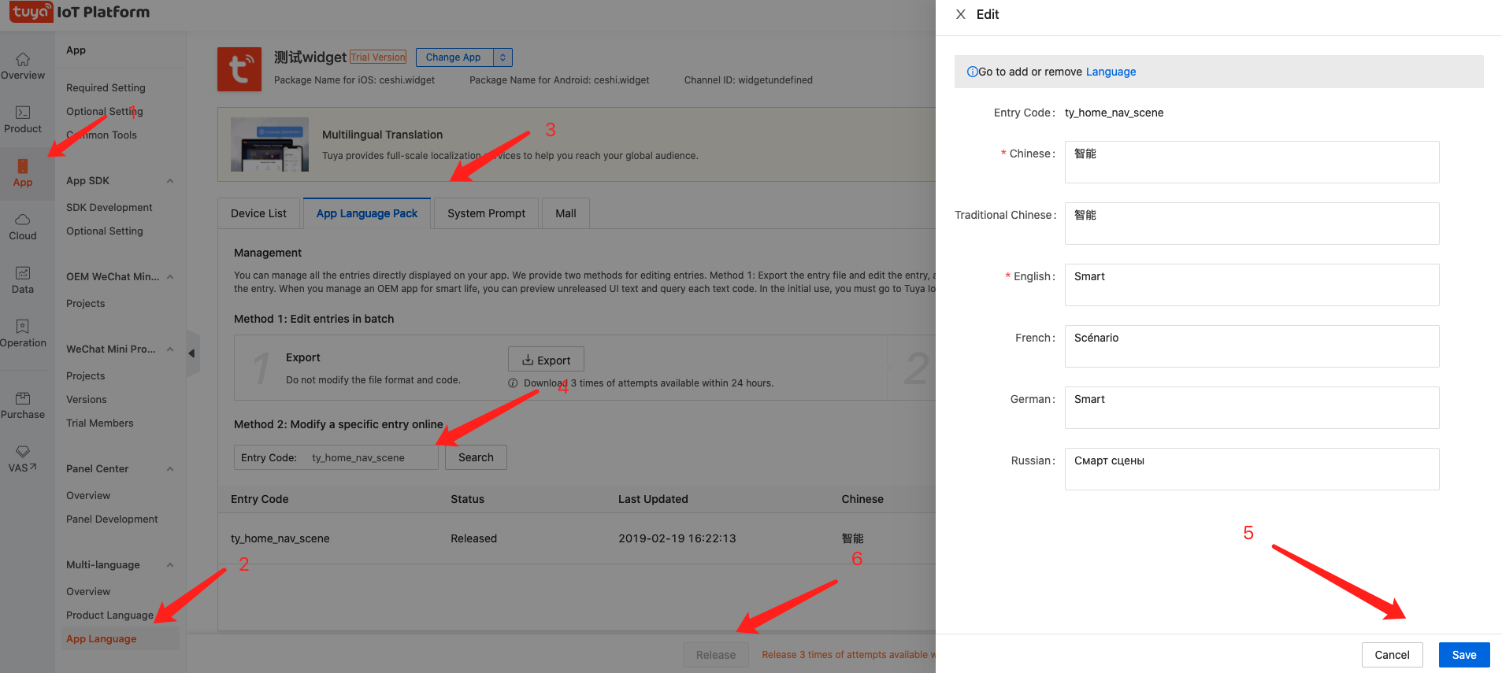Select the App sidebar icon
Image resolution: width=1502 pixels, height=673 pixels.
click(23, 173)
